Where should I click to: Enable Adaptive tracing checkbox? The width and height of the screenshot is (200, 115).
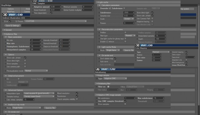152,22
